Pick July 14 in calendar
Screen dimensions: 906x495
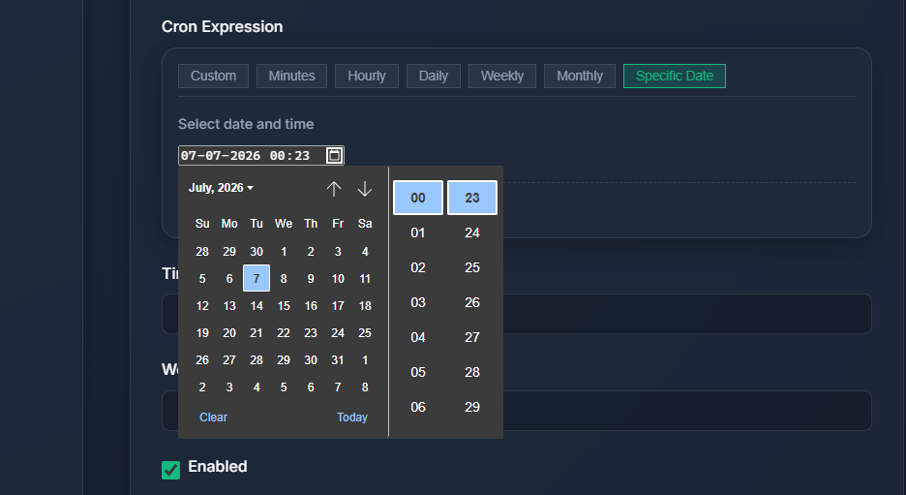click(x=257, y=305)
